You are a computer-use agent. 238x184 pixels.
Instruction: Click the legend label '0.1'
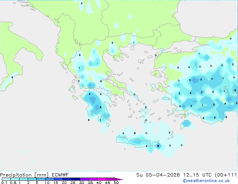tap(4, 182)
